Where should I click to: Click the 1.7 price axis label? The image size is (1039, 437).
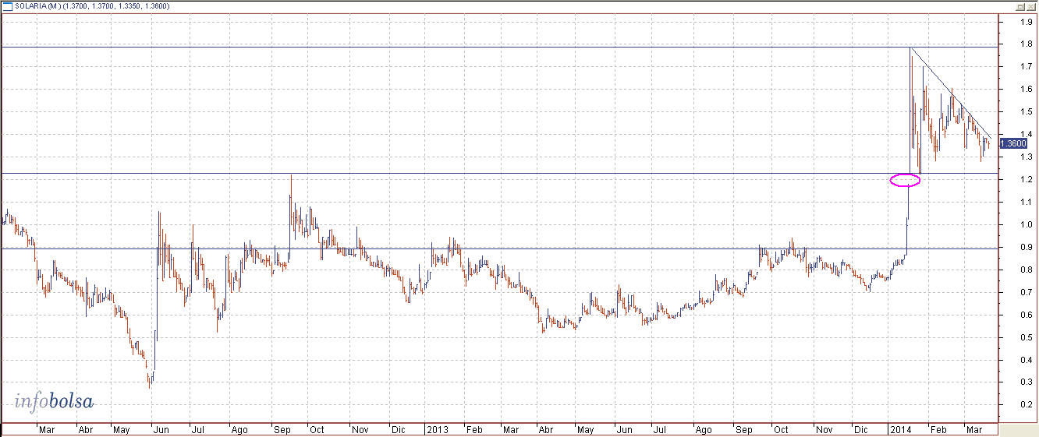coord(1026,67)
